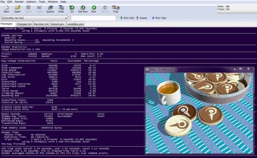Image resolution: width=257 pixels, height=158 pixels.
Task: Open the Tools menu
Action: [42, 2]
